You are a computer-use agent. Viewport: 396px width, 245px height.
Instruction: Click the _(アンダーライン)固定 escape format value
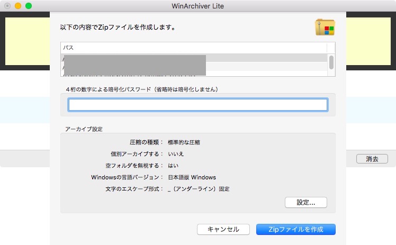tap(199, 189)
